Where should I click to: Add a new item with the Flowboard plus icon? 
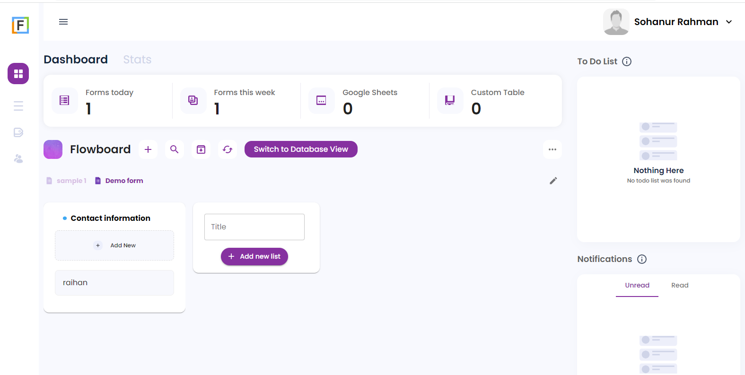148,149
